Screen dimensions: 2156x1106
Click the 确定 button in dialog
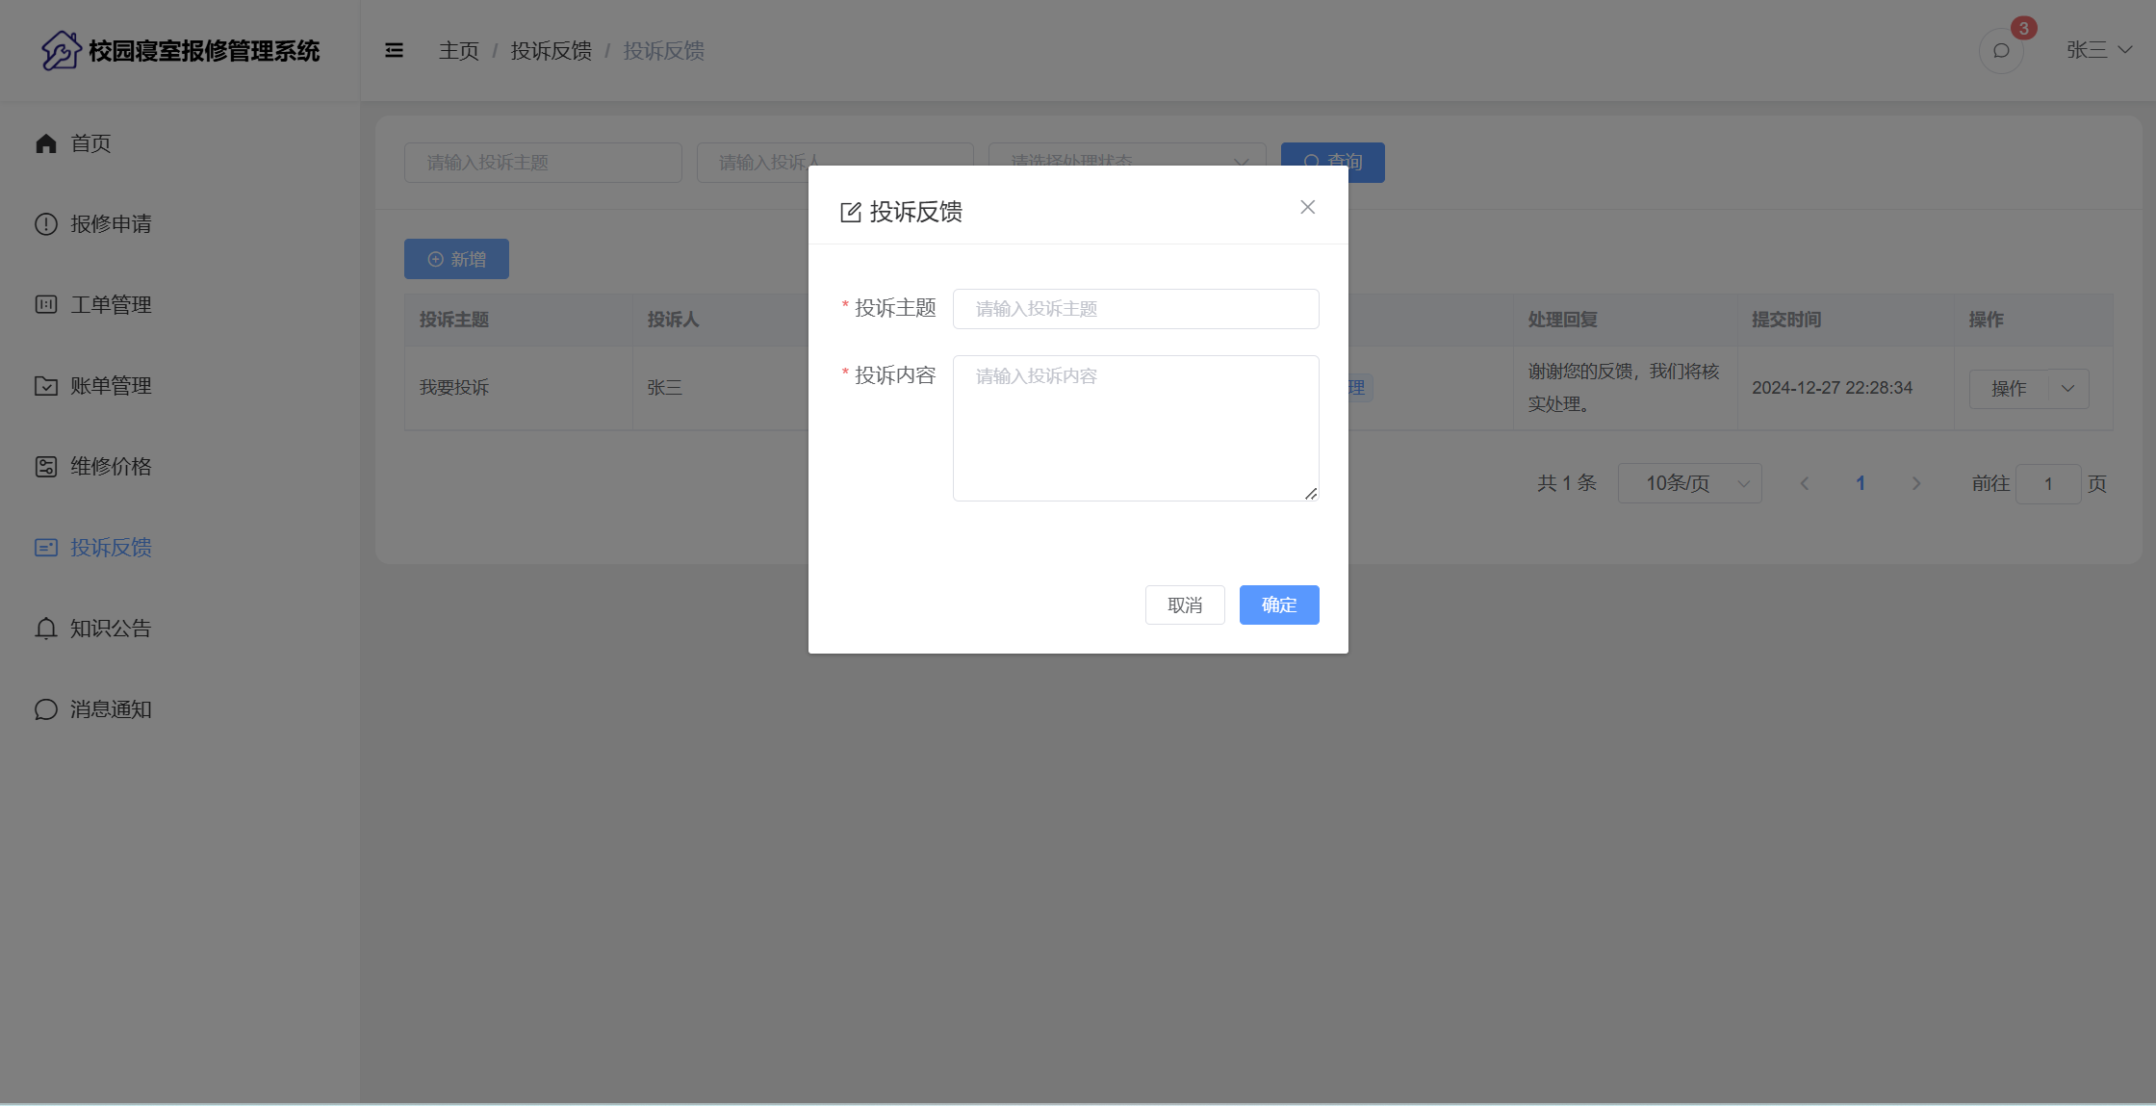click(x=1278, y=604)
